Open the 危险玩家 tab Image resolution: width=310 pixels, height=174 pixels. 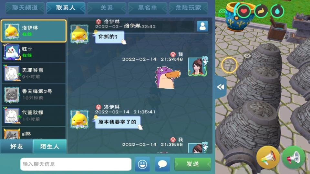[x=188, y=8]
